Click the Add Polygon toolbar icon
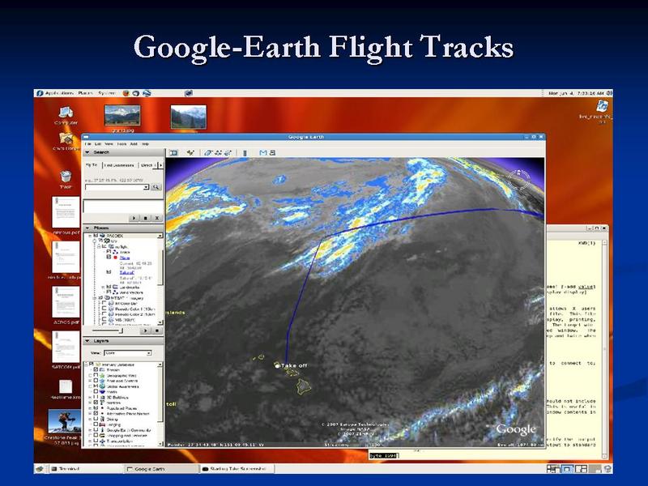648x486 pixels. 208,153
